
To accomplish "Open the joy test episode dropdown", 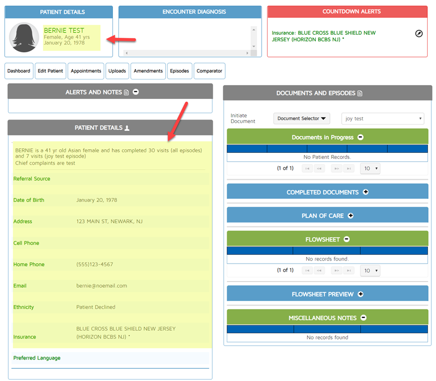I will coord(383,118).
